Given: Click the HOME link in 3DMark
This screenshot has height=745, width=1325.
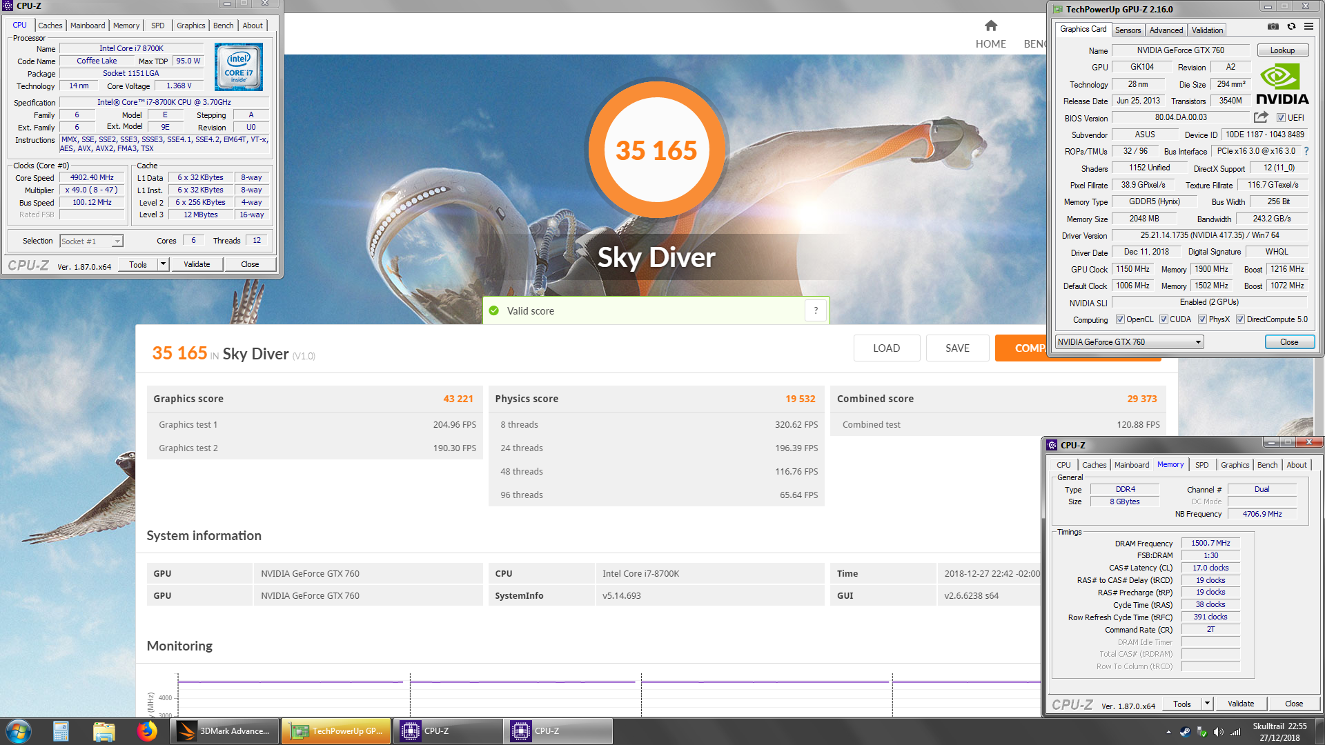Looking at the screenshot, I should pos(990,43).
